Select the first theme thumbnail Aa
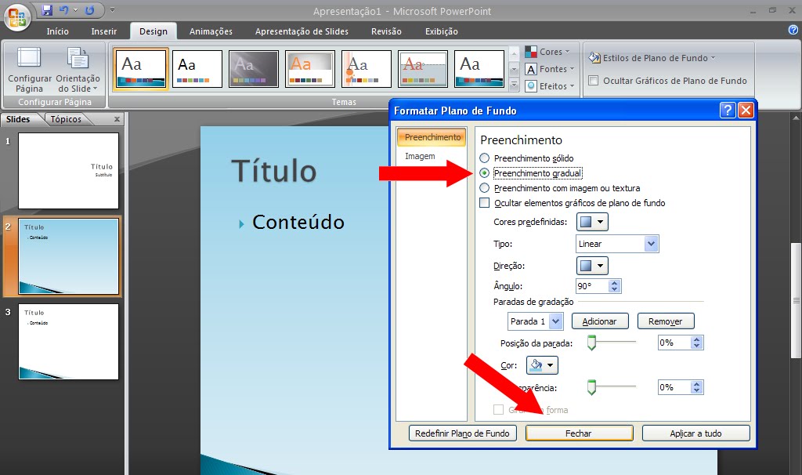The height and width of the screenshot is (475, 802). coord(140,69)
